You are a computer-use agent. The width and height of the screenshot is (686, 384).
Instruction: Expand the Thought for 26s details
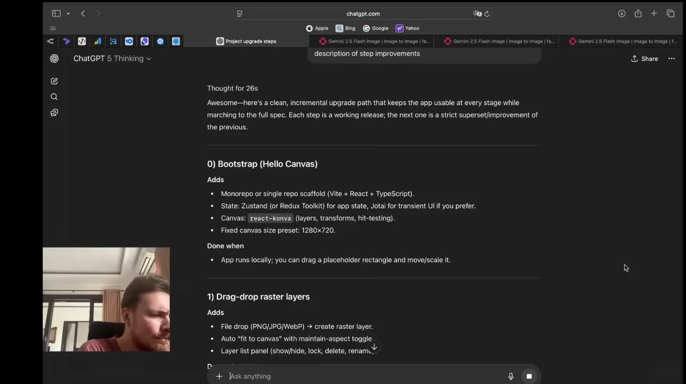[232, 88]
